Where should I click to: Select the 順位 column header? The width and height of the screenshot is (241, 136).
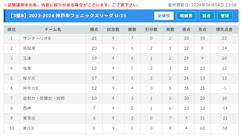click(x=12, y=29)
